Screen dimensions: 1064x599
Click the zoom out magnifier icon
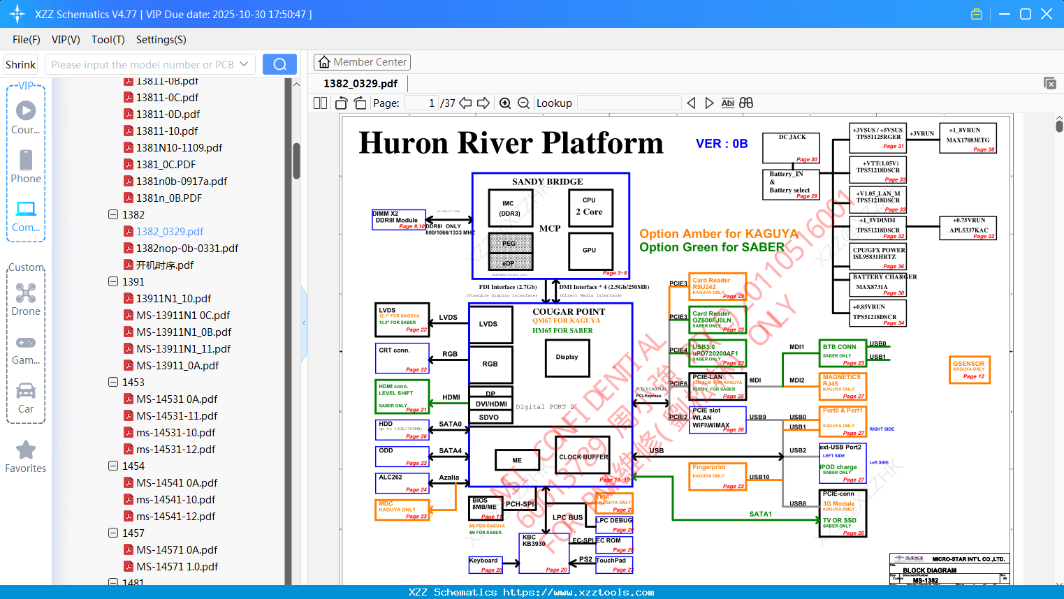523,103
